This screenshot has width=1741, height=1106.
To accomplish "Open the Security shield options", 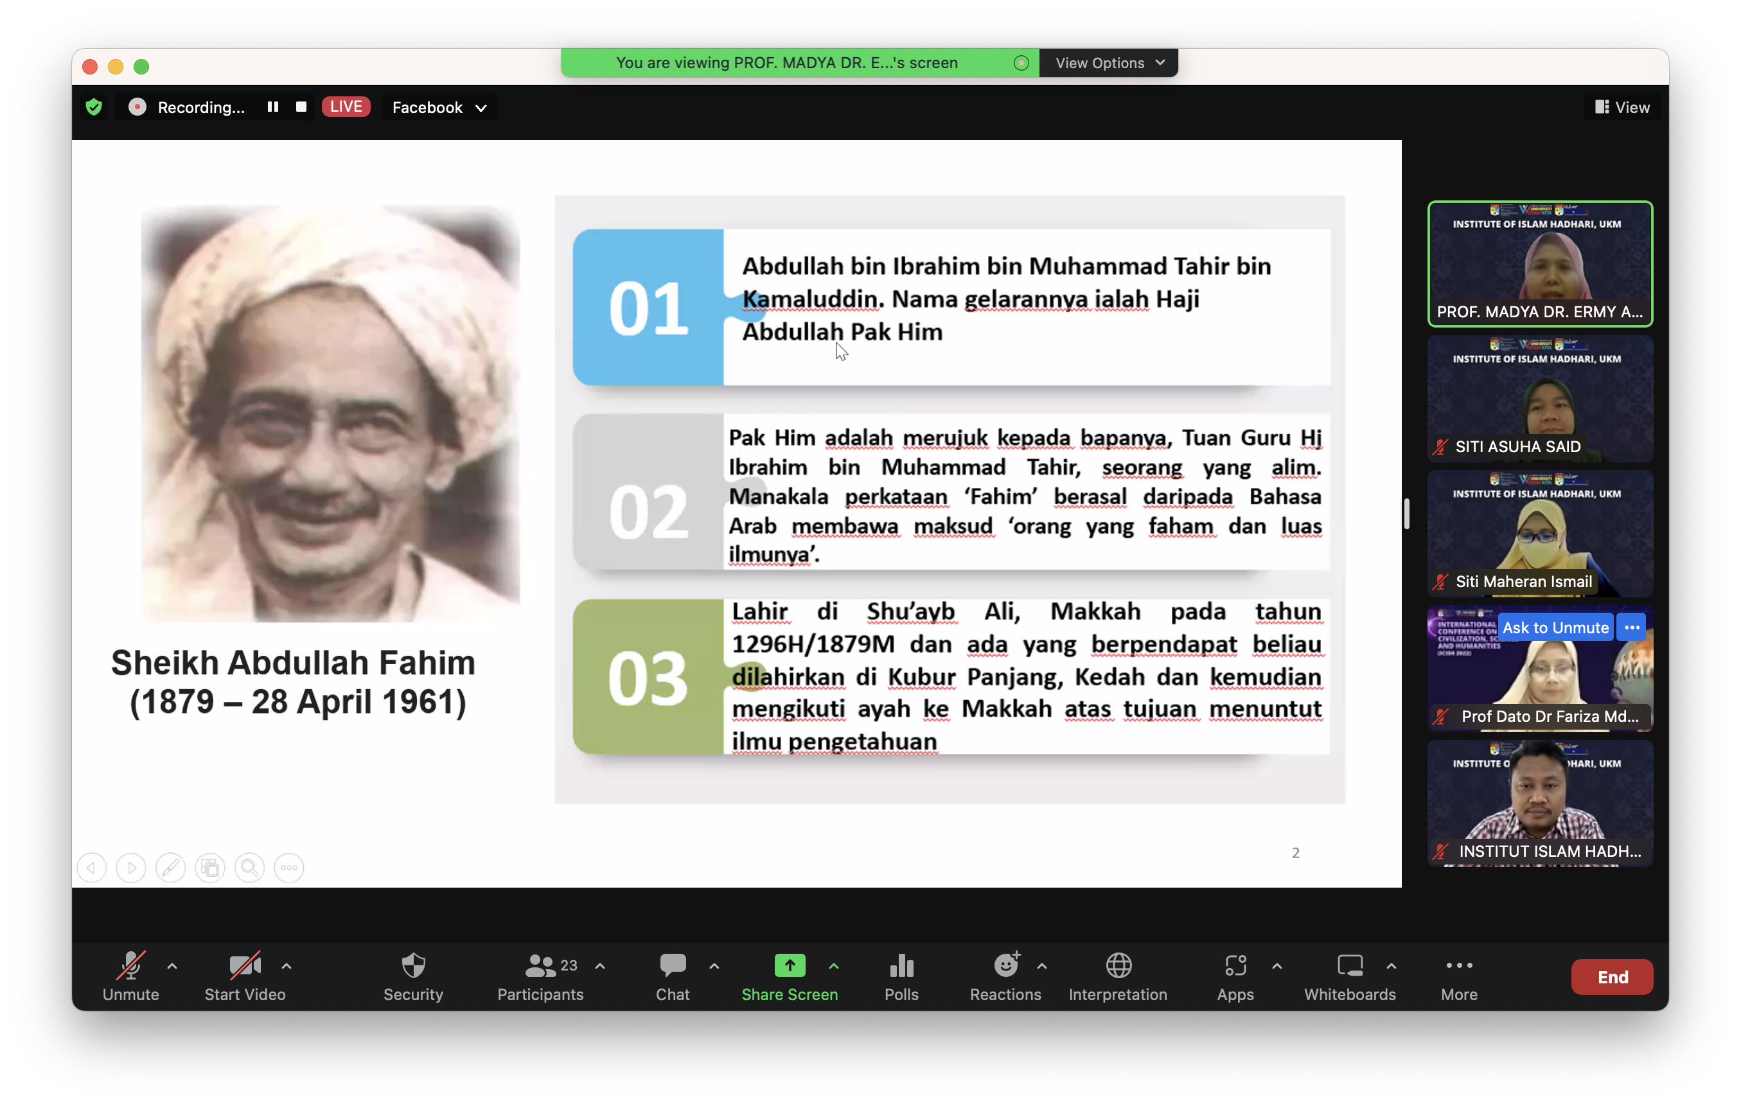I will click(x=413, y=976).
